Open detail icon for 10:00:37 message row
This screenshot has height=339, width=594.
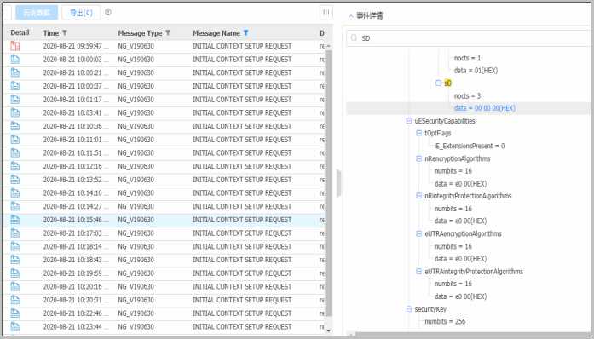pos(15,86)
